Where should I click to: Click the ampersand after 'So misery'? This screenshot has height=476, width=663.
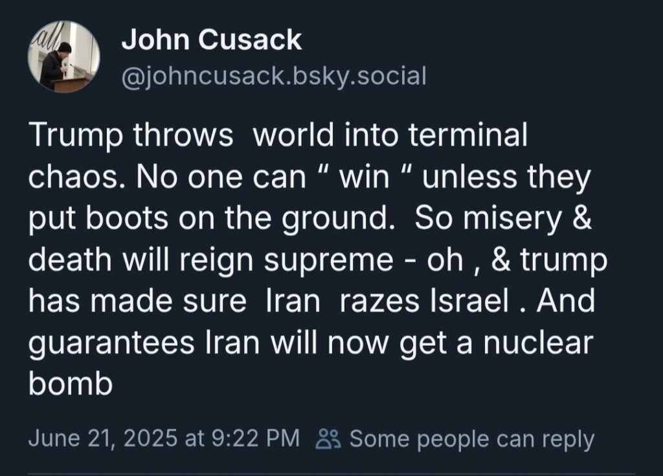(x=583, y=218)
